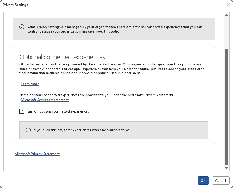Screen dimensions: 233x188
Task: Click the scrollbar track above the thumb
Action: [x=226, y=33]
